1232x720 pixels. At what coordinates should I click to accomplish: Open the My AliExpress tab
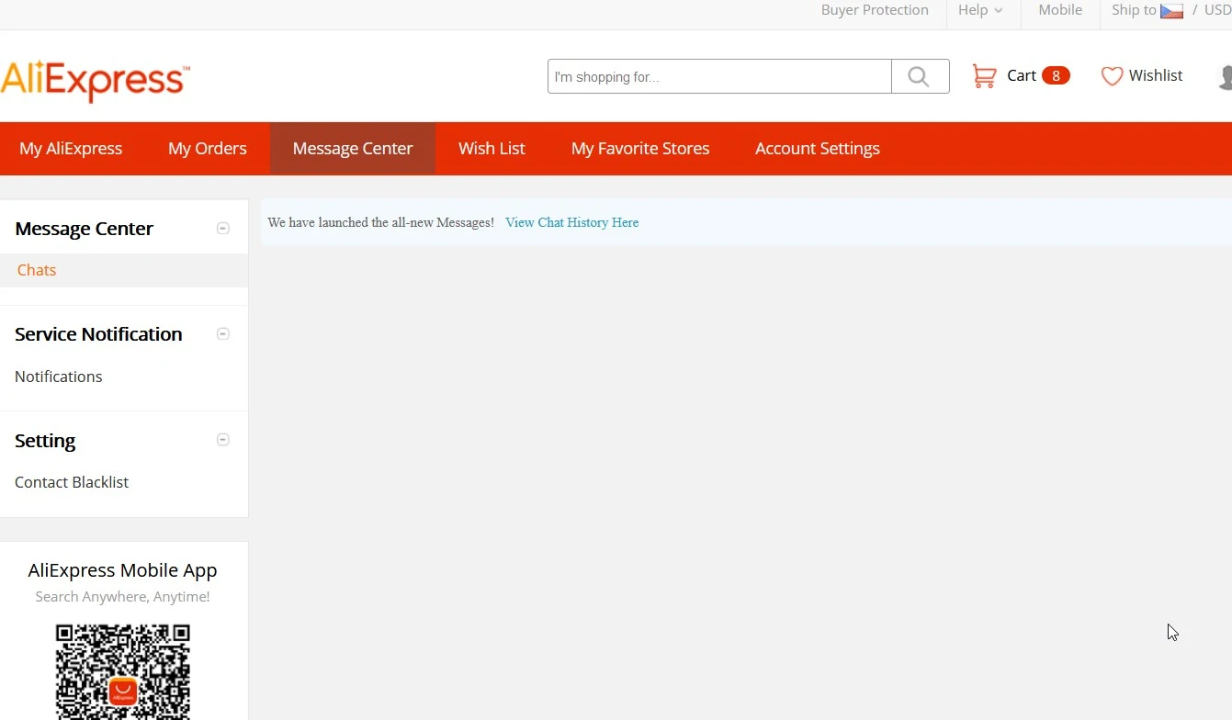click(71, 149)
